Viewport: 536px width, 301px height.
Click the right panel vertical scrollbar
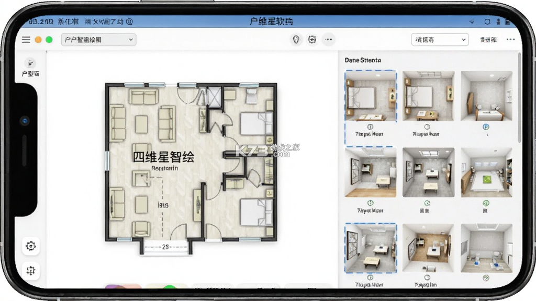coord(520,98)
